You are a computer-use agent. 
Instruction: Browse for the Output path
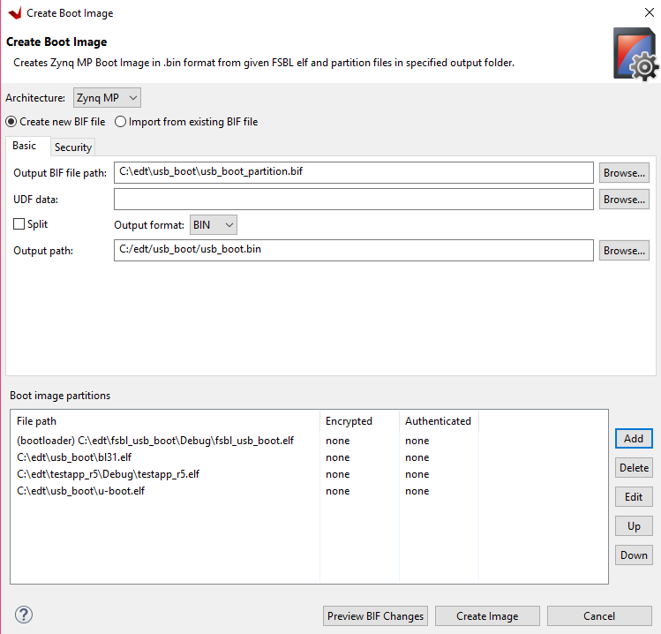point(624,251)
